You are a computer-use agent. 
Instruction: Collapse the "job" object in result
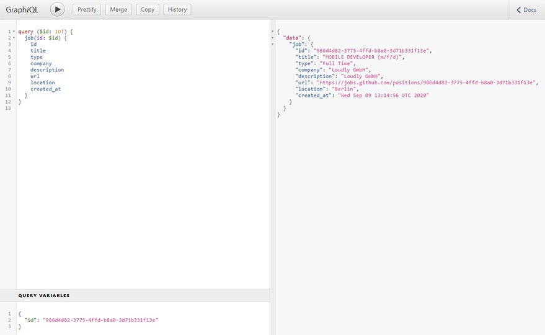[x=273, y=44]
